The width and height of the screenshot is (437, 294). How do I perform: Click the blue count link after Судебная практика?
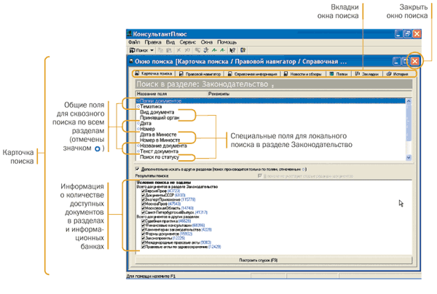(x=184, y=220)
